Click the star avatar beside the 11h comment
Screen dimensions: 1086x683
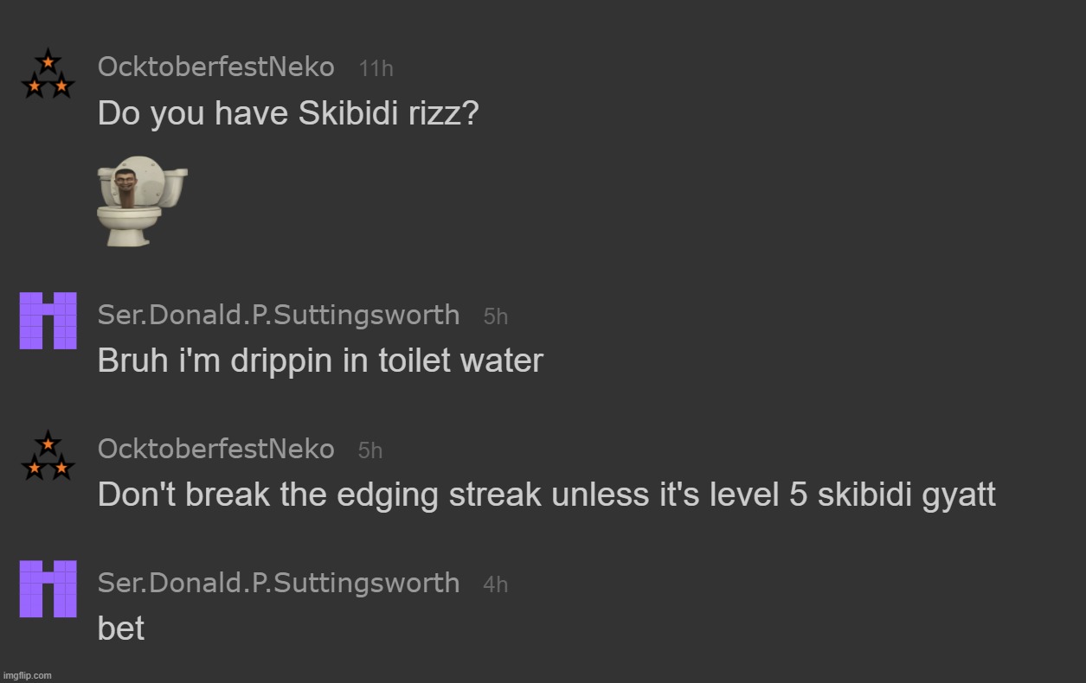48,74
